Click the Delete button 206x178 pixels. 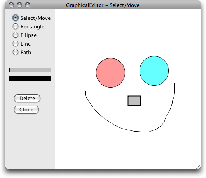(27, 98)
